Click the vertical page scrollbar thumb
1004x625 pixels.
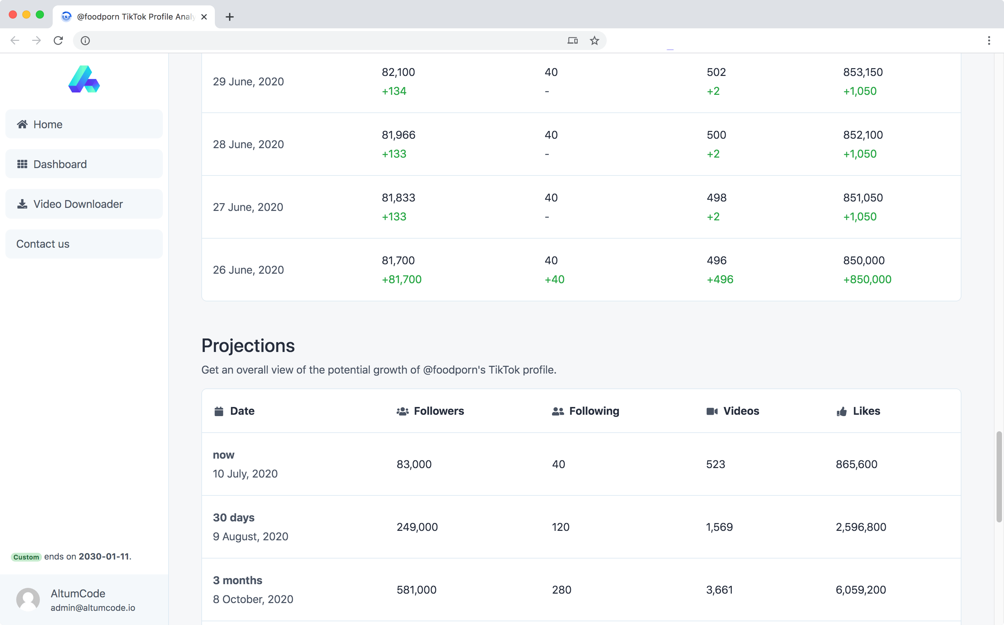[999, 476]
